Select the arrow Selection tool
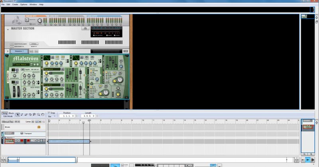The height and width of the screenshot is (167, 319). [18, 115]
